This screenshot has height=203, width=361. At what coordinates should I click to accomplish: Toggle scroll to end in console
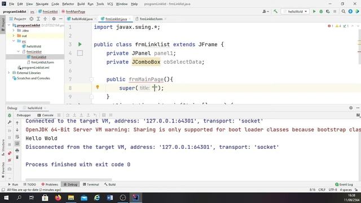click(x=17, y=143)
